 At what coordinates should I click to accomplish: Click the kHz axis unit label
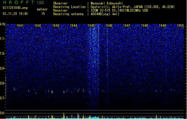(3, 24)
